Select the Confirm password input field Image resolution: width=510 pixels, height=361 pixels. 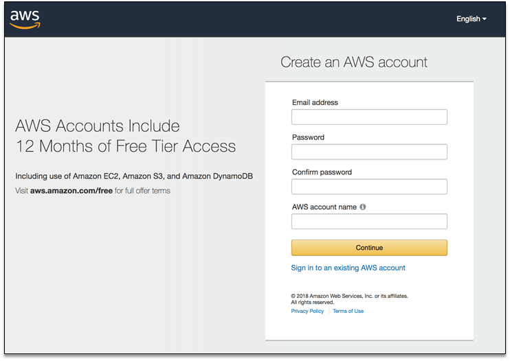(x=369, y=187)
